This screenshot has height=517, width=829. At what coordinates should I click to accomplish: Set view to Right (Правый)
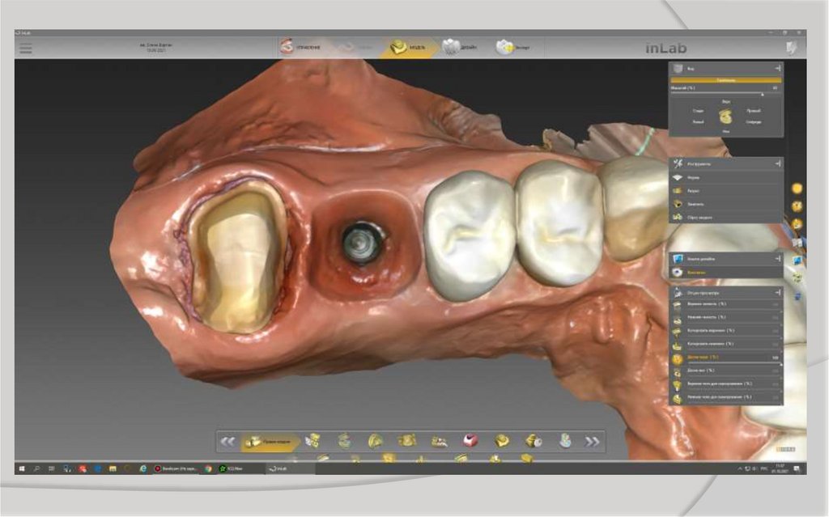pos(754,111)
